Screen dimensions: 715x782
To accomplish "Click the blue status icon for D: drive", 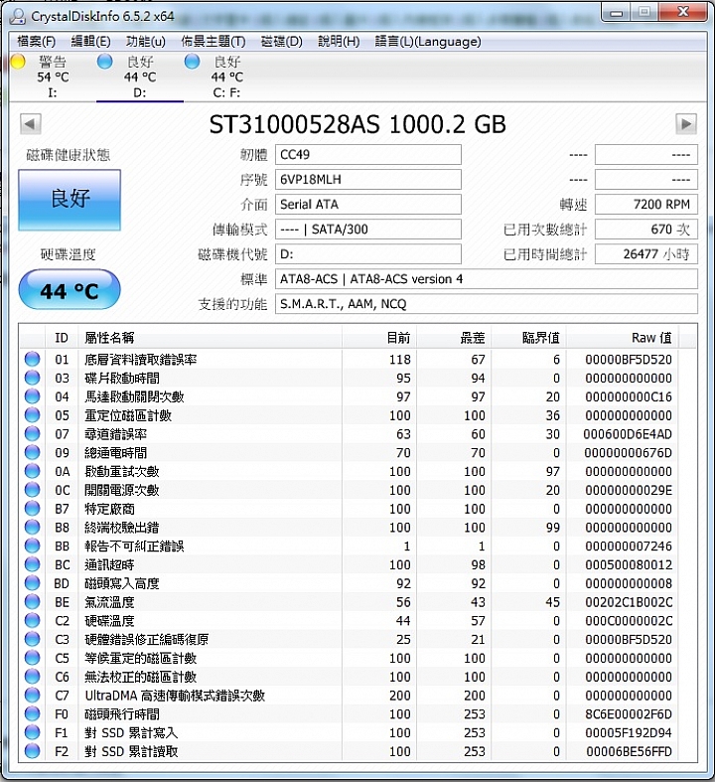I will pyautogui.click(x=104, y=62).
